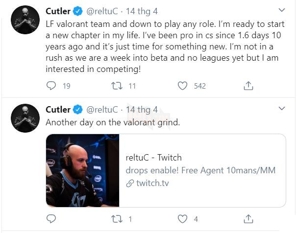Reply to the LF valorant team tweet
Viewport: 297px width, 233px height.
click(x=51, y=86)
